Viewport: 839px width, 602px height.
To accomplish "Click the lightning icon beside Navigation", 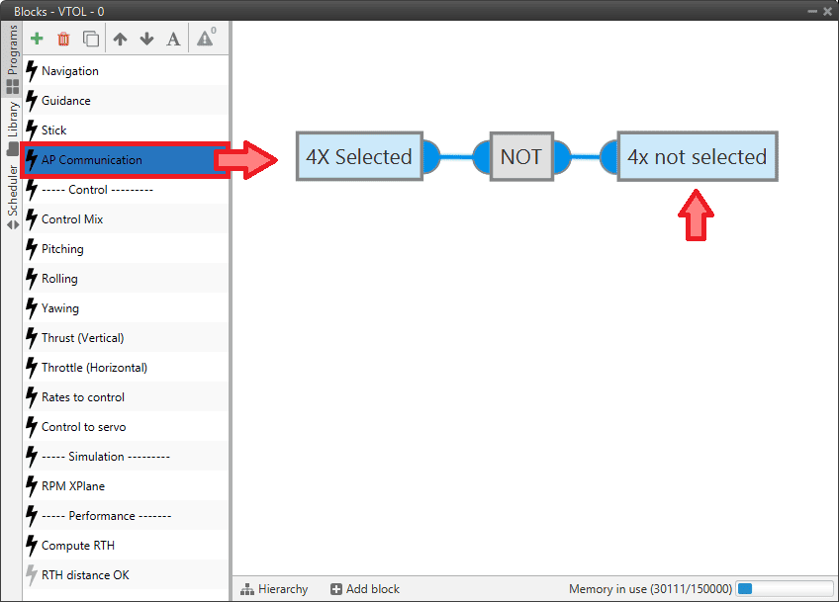I will [x=32, y=71].
